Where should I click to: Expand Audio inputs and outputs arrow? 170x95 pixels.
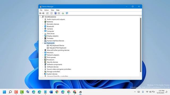tap(43, 19)
